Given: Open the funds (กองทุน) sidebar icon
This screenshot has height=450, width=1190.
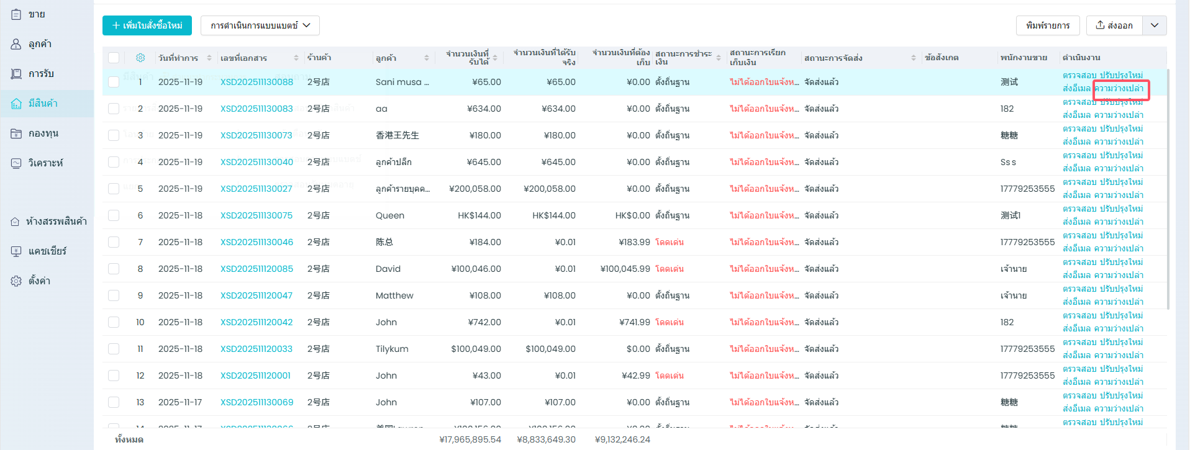Looking at the screenshot, I should [x=17, y=133].
